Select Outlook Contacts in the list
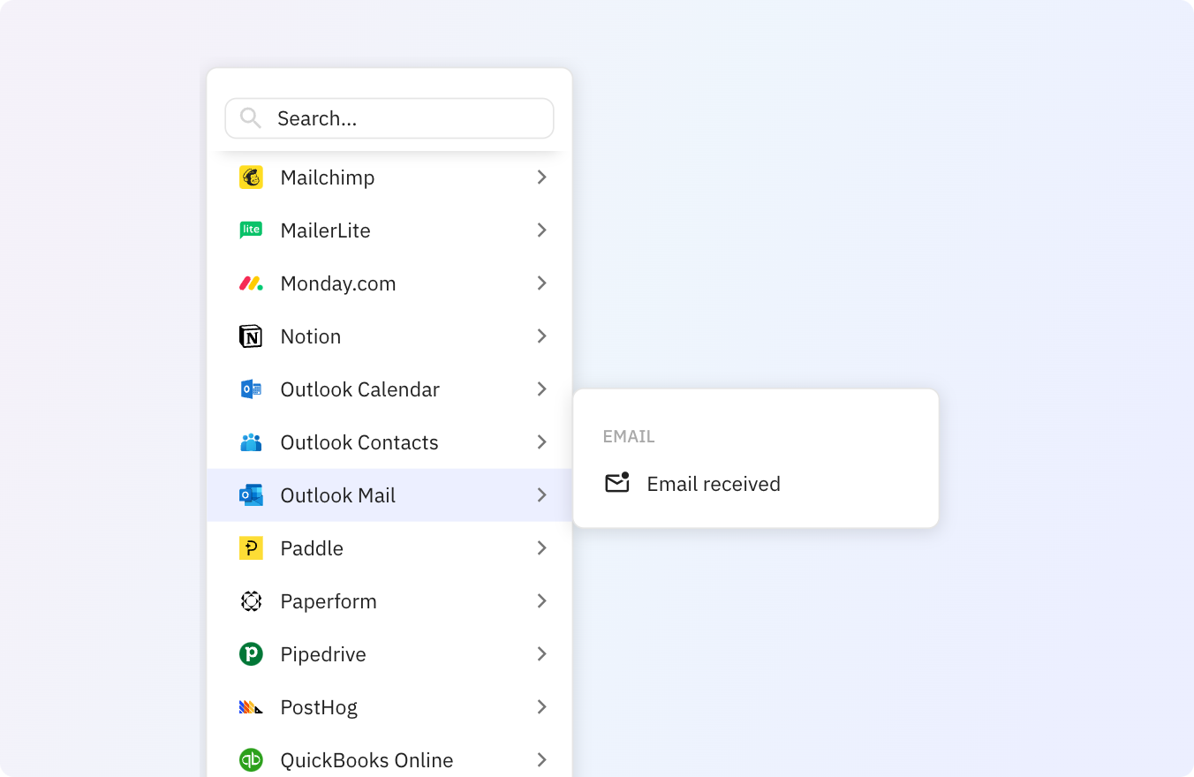 pos(389,442)
